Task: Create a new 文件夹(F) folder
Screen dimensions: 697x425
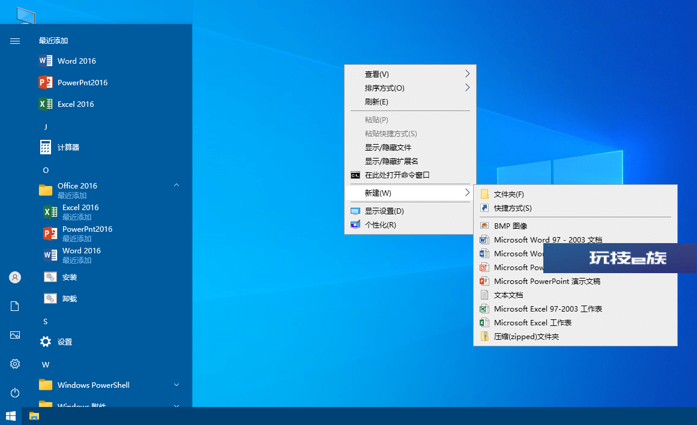Action: [575, 194]
